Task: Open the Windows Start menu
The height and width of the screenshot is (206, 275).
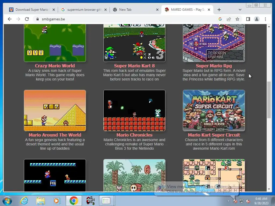Action: point(7,201)
